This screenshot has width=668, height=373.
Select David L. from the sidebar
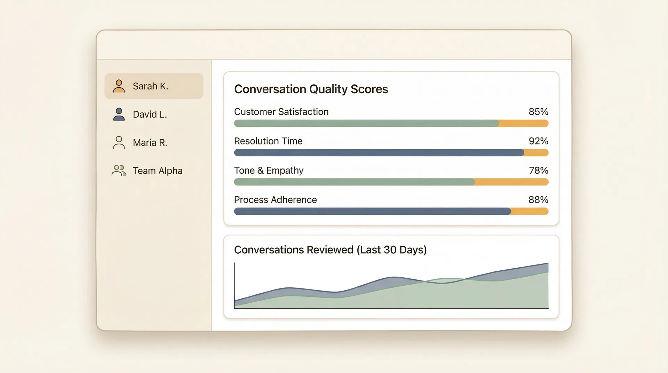tap(150, 114)
